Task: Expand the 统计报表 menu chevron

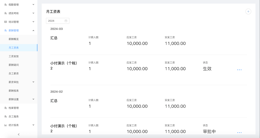Action: click(x=33, y=125)
